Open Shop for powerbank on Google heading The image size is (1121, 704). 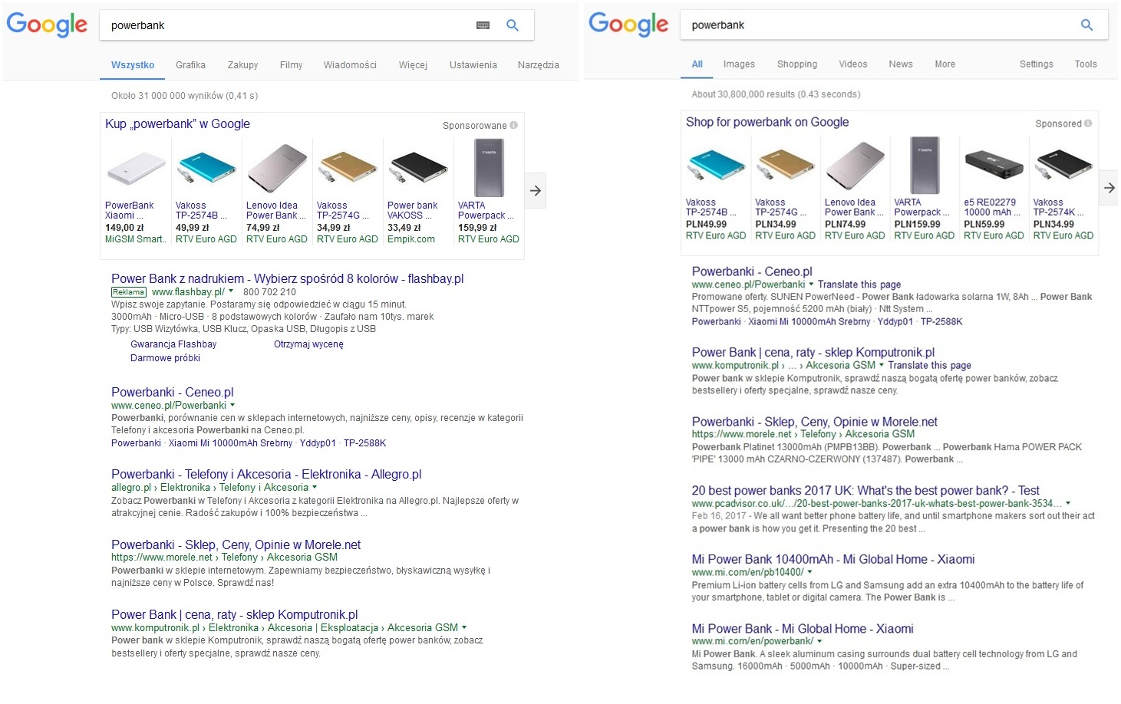(x=767, y=122)
